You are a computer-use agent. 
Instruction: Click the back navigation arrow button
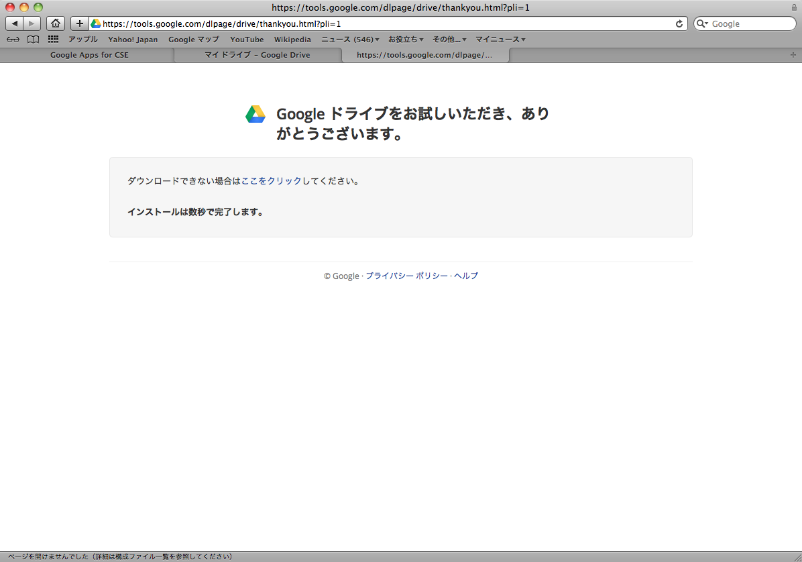15,23
